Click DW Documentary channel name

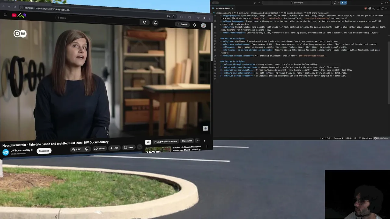(x=20, y=150)
